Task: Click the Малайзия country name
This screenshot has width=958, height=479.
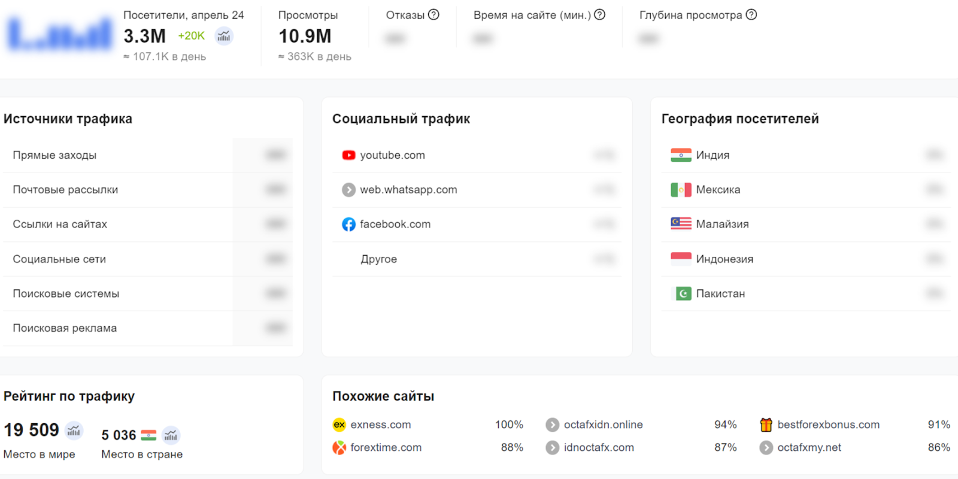Action: [722, 224]
